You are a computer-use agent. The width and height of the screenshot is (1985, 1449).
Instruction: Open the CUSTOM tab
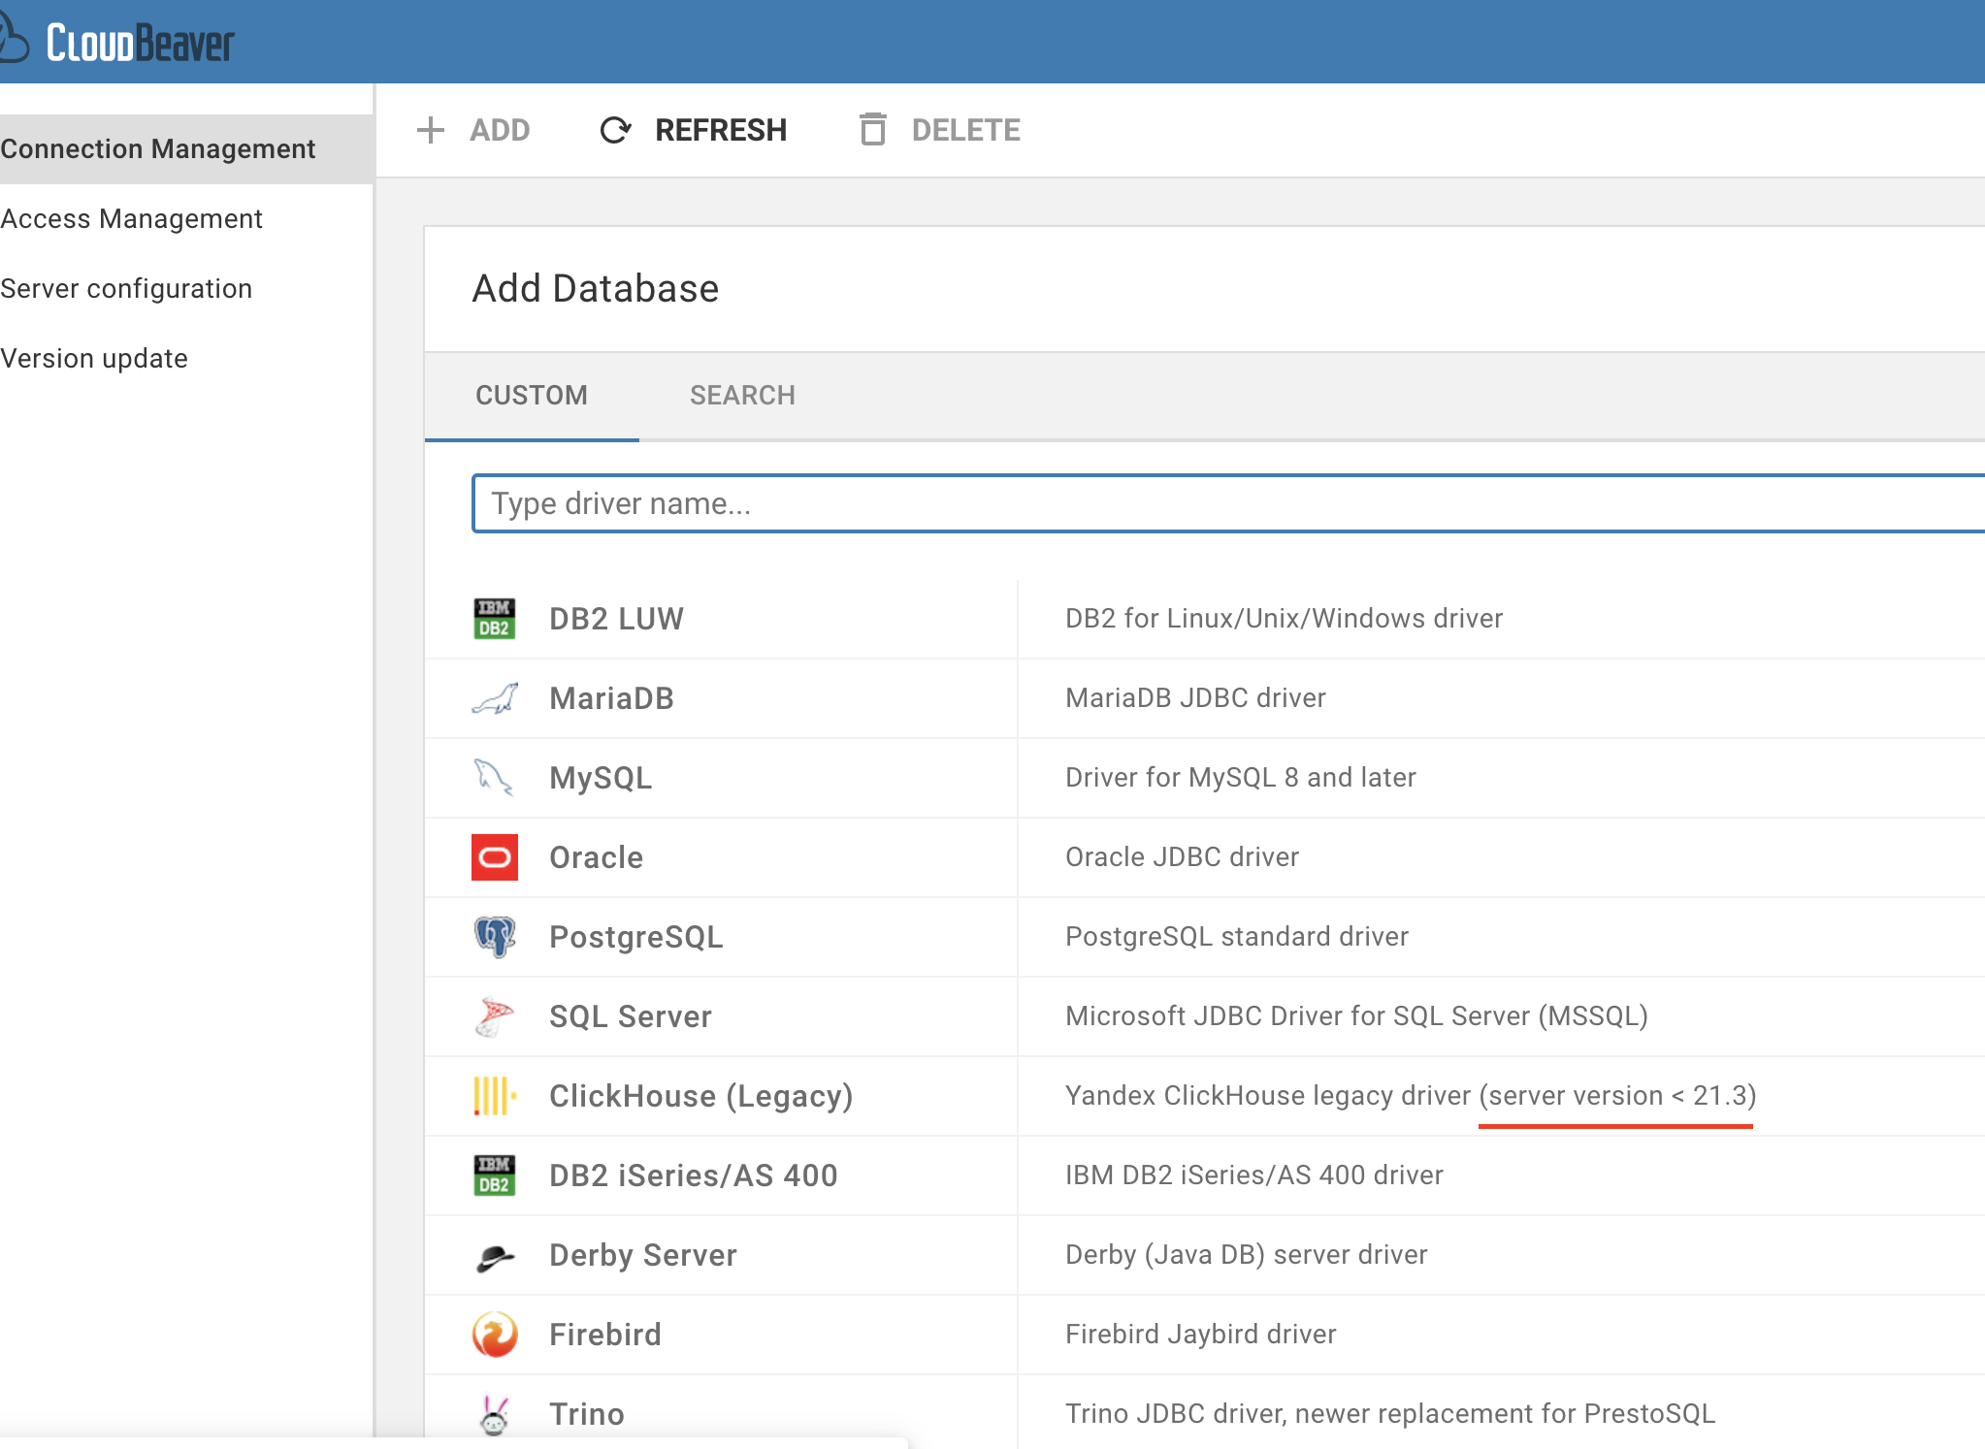point(532,396)
